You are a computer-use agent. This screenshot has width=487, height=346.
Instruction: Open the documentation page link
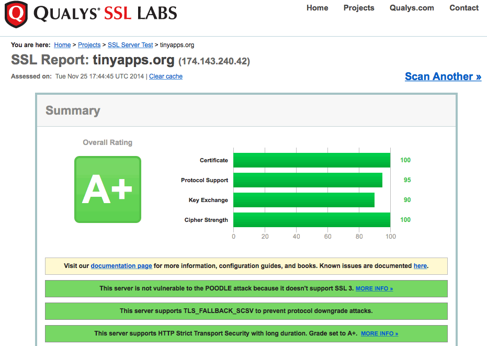[121, 266]
